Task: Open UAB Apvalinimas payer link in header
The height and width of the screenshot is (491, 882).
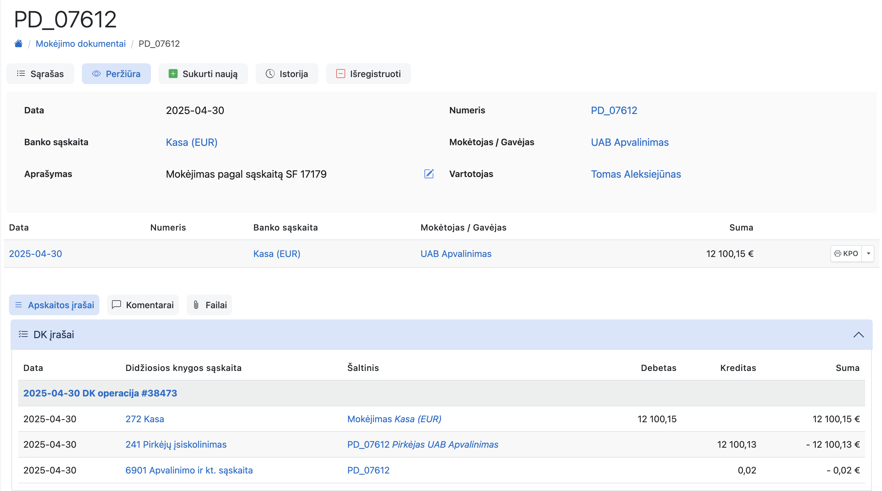Action: point(629,142)
